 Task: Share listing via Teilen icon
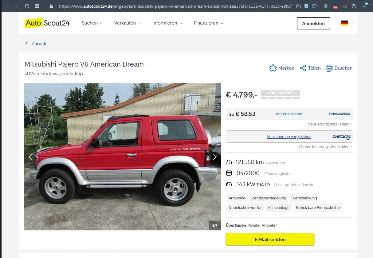tap(303, 68)
